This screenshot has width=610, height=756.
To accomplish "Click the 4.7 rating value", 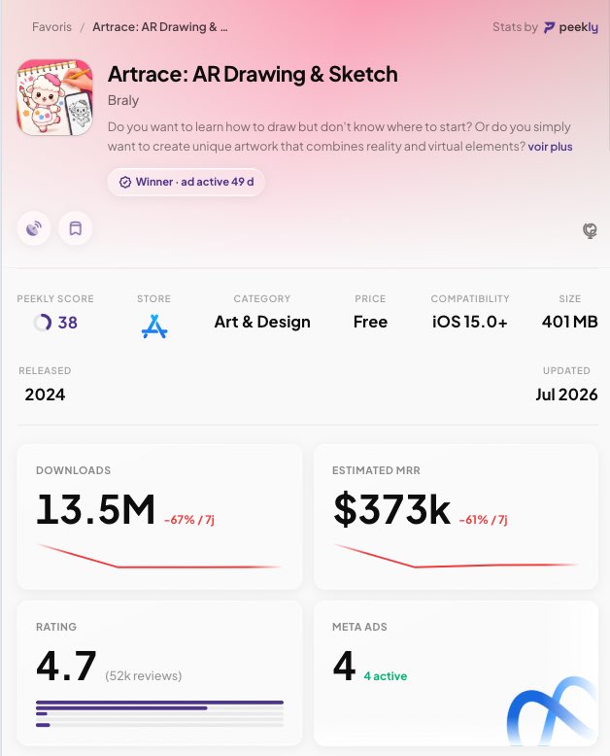I will [66, 667].
